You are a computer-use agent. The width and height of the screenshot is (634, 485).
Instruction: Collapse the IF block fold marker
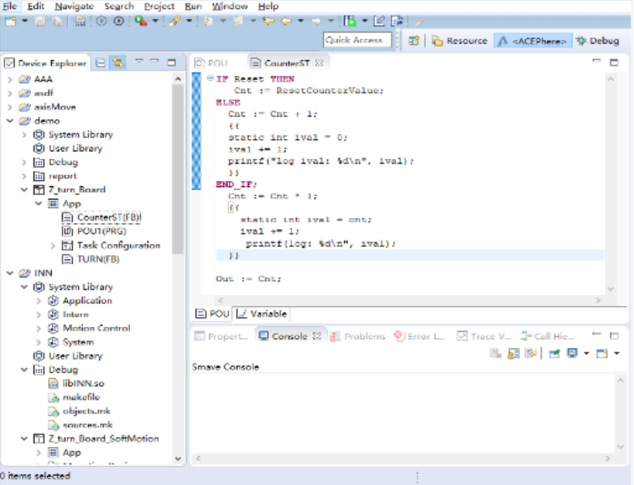pyautogui.click(x=210, y=79)
